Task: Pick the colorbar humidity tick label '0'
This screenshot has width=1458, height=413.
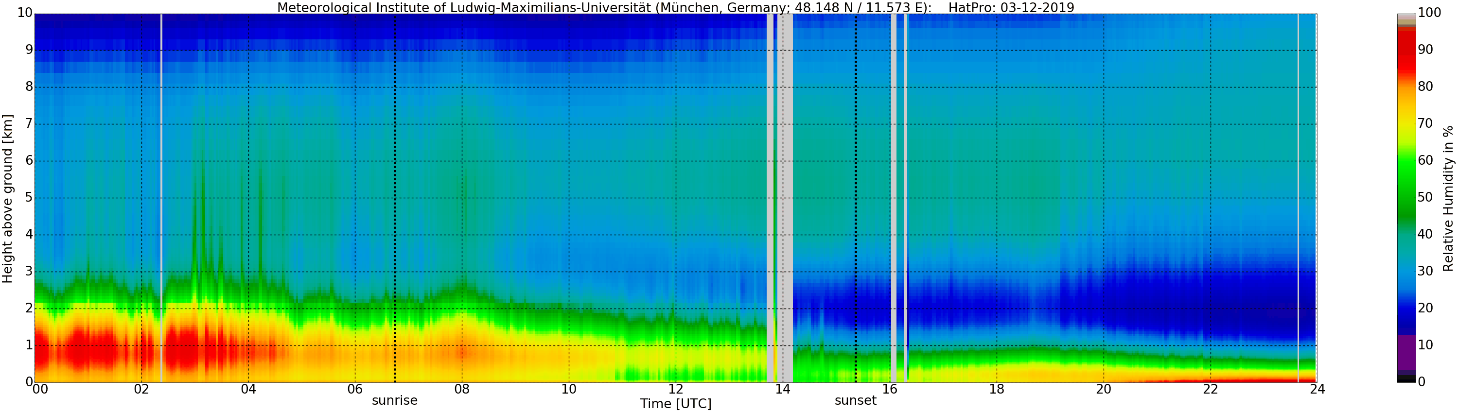Action: point(1421,382)
